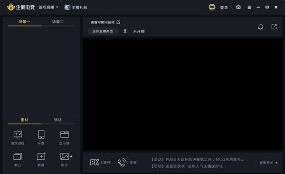Select the 玩法 tab

pos(58,120)
